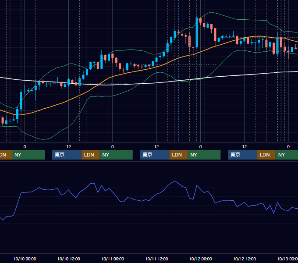The image size is (298, 263).
Task: Select the tall blue candle near 10/12 midnight
Action: pyautogui.click(x=197, y=32)
